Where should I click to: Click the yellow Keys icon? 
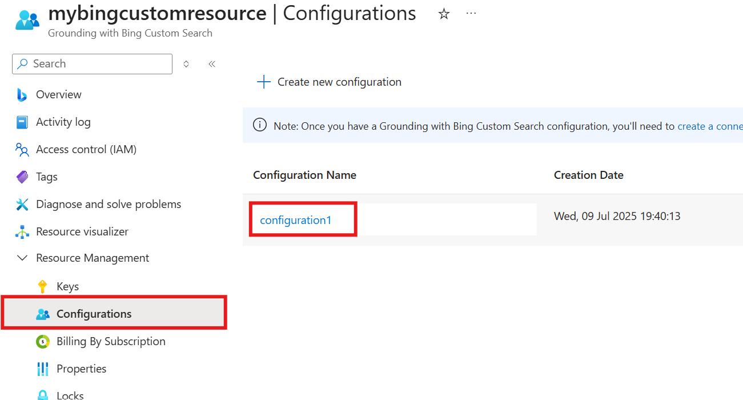(x=42, y=287)
